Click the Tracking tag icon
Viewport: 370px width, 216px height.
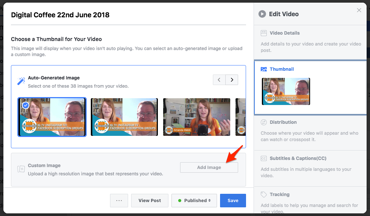[264, 195]
